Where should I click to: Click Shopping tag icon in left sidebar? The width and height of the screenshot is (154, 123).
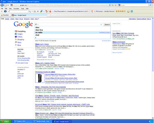point(16,40)
